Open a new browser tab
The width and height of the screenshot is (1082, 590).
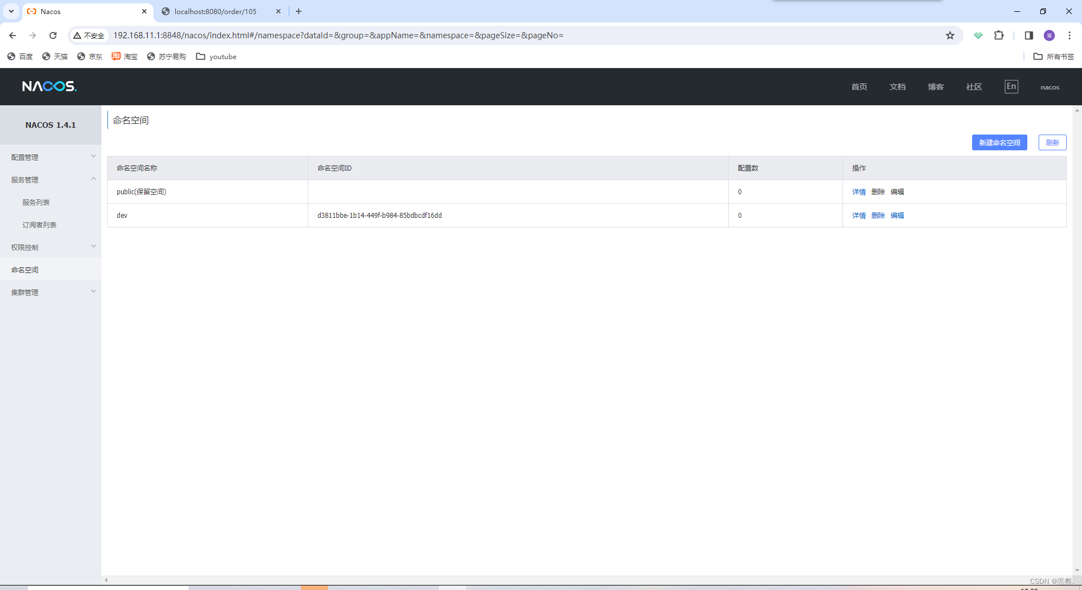(299, 11)
